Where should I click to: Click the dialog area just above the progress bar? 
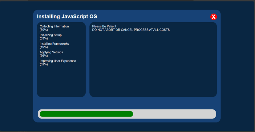pyautogui.click(x=127, y=103)
